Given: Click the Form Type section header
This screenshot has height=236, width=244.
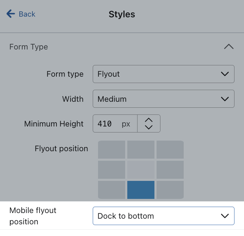Looking at the screenshot, I should [29, 47].
